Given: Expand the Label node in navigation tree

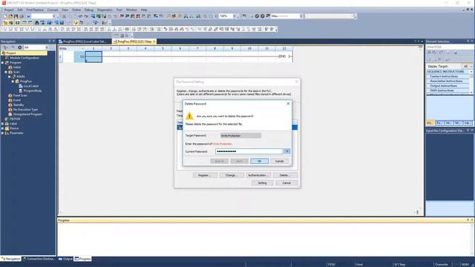Looking at the screenshot, I should click(3, 124).
